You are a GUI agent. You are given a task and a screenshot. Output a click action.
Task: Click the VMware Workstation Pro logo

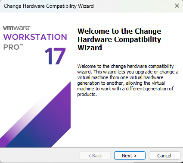[x=35, y=38]
